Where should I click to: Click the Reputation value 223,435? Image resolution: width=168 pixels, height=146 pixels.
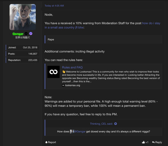pyautogui.click(x=33, y=60)
